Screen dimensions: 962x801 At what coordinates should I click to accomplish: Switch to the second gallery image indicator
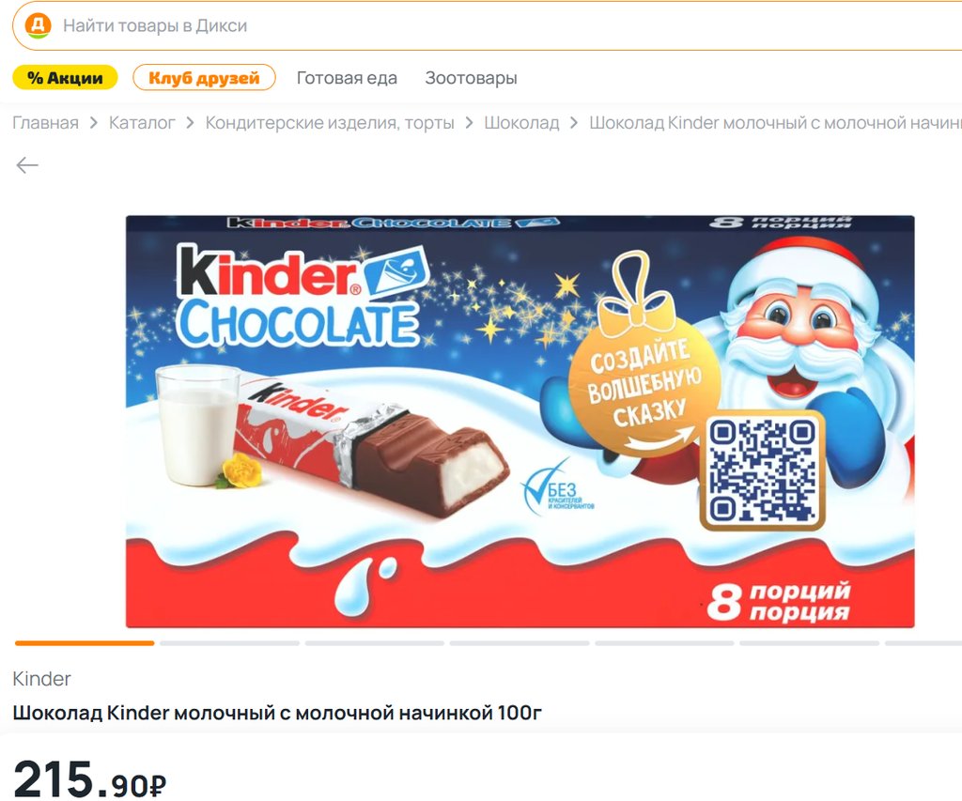[229, 642]
